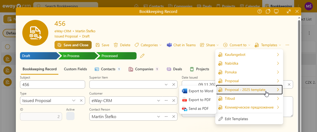Image resolution: width=317 pixels, height=132 pixels.
Task: Click the help question mark icon
Action: tap(260, 11)
